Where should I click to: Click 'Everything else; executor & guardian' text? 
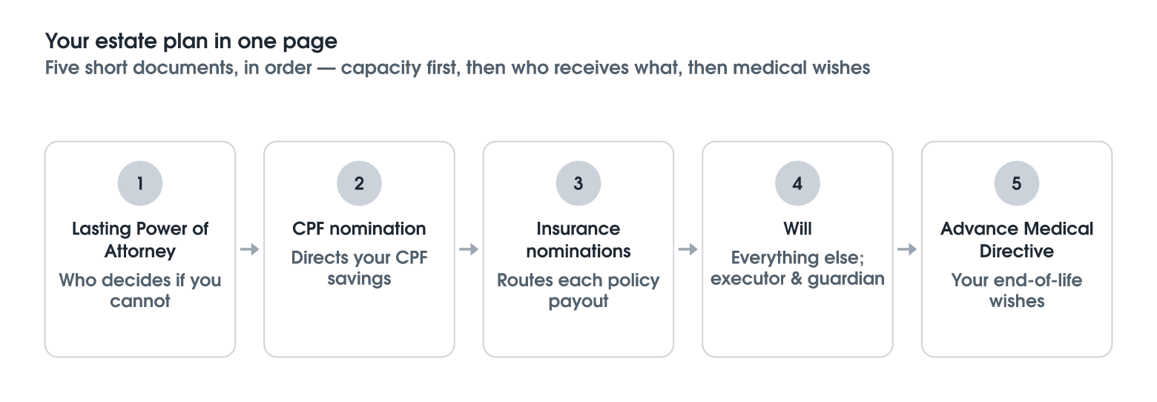pyautogui.click(x=797, y=268)
